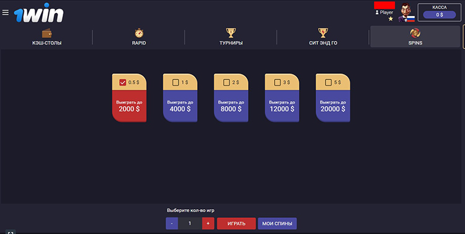Click the red ИГРАТЬ button
The width and height of the screenshot is (465, 234).
coord(236,223)
